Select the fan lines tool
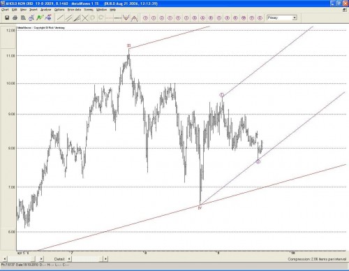The image size is (349, 271). click(77, 17)
